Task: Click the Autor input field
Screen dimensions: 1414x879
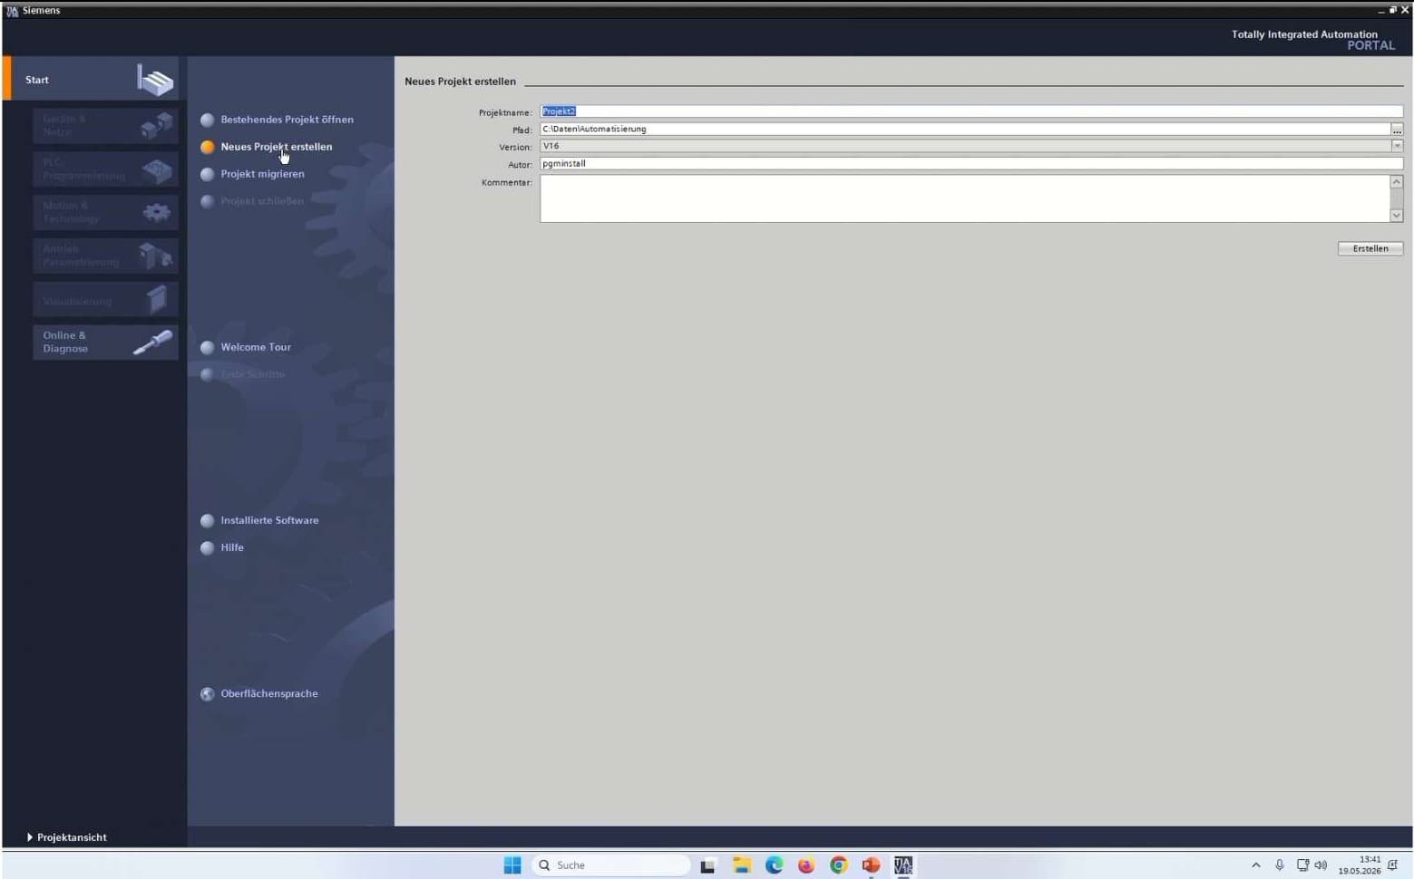Action: click(970, 164)
